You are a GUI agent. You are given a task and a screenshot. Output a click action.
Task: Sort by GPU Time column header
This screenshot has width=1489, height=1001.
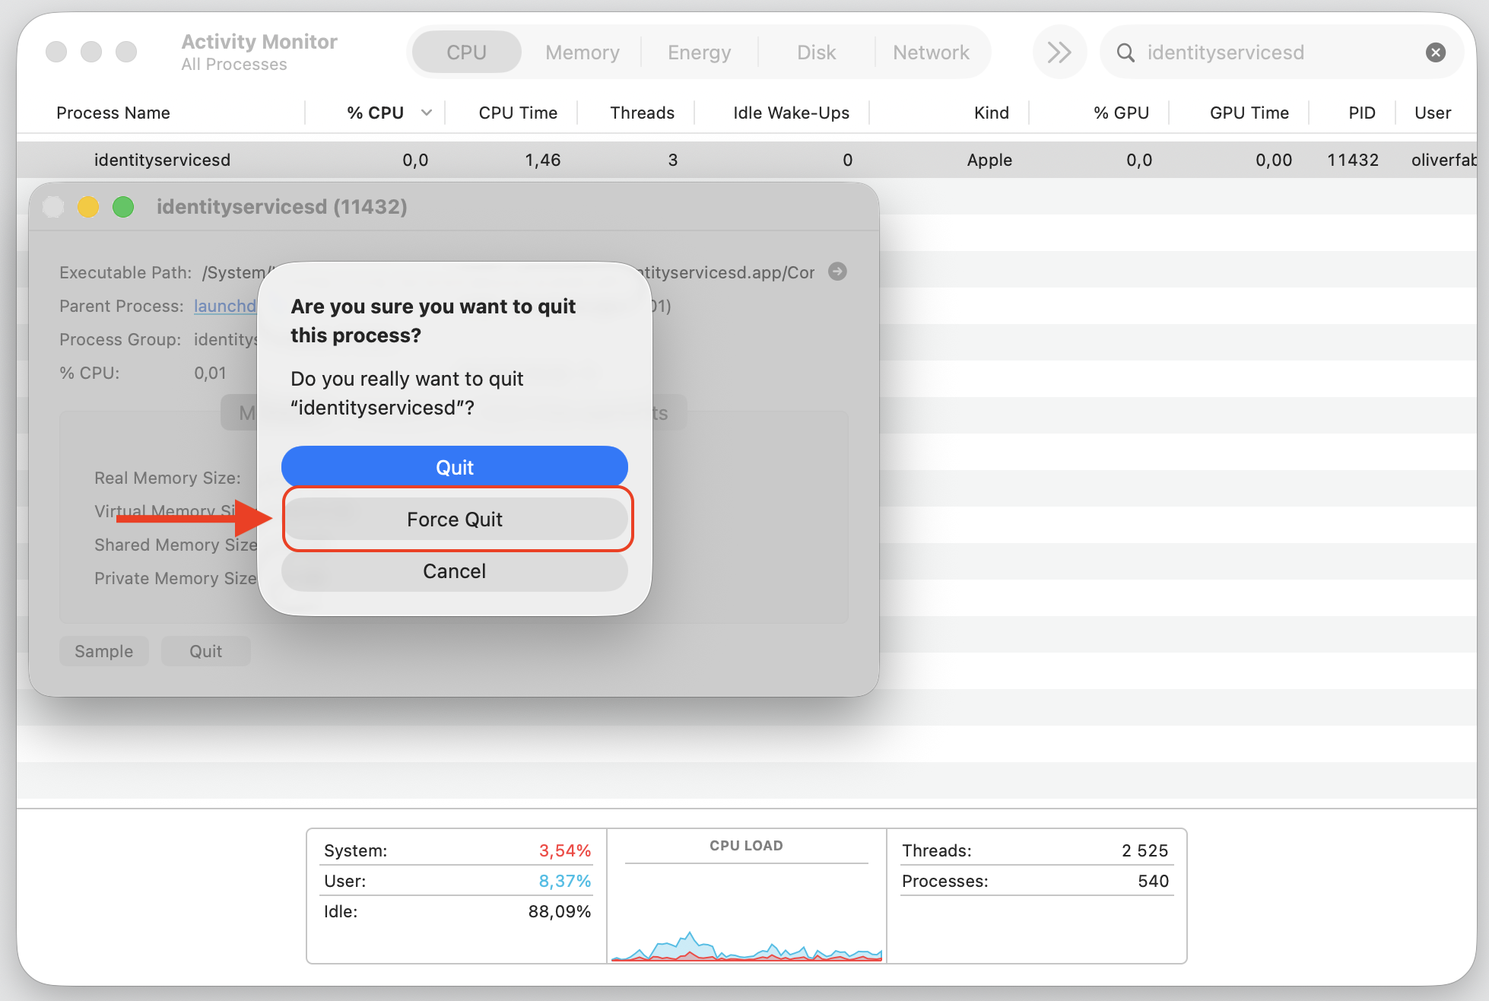click(x=1249, y=113)
